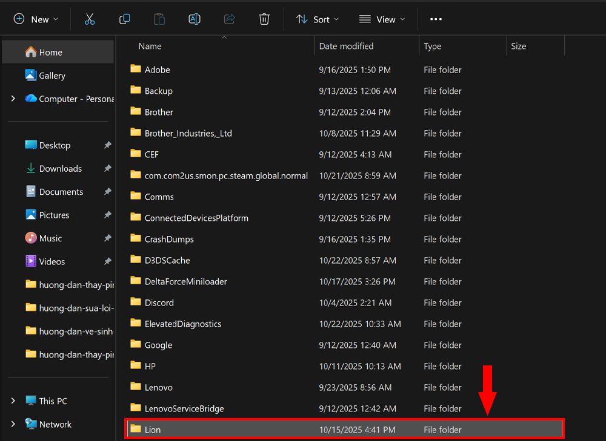Click the Rename icon in toolbar
606x441 pixels.
point(195,19)
